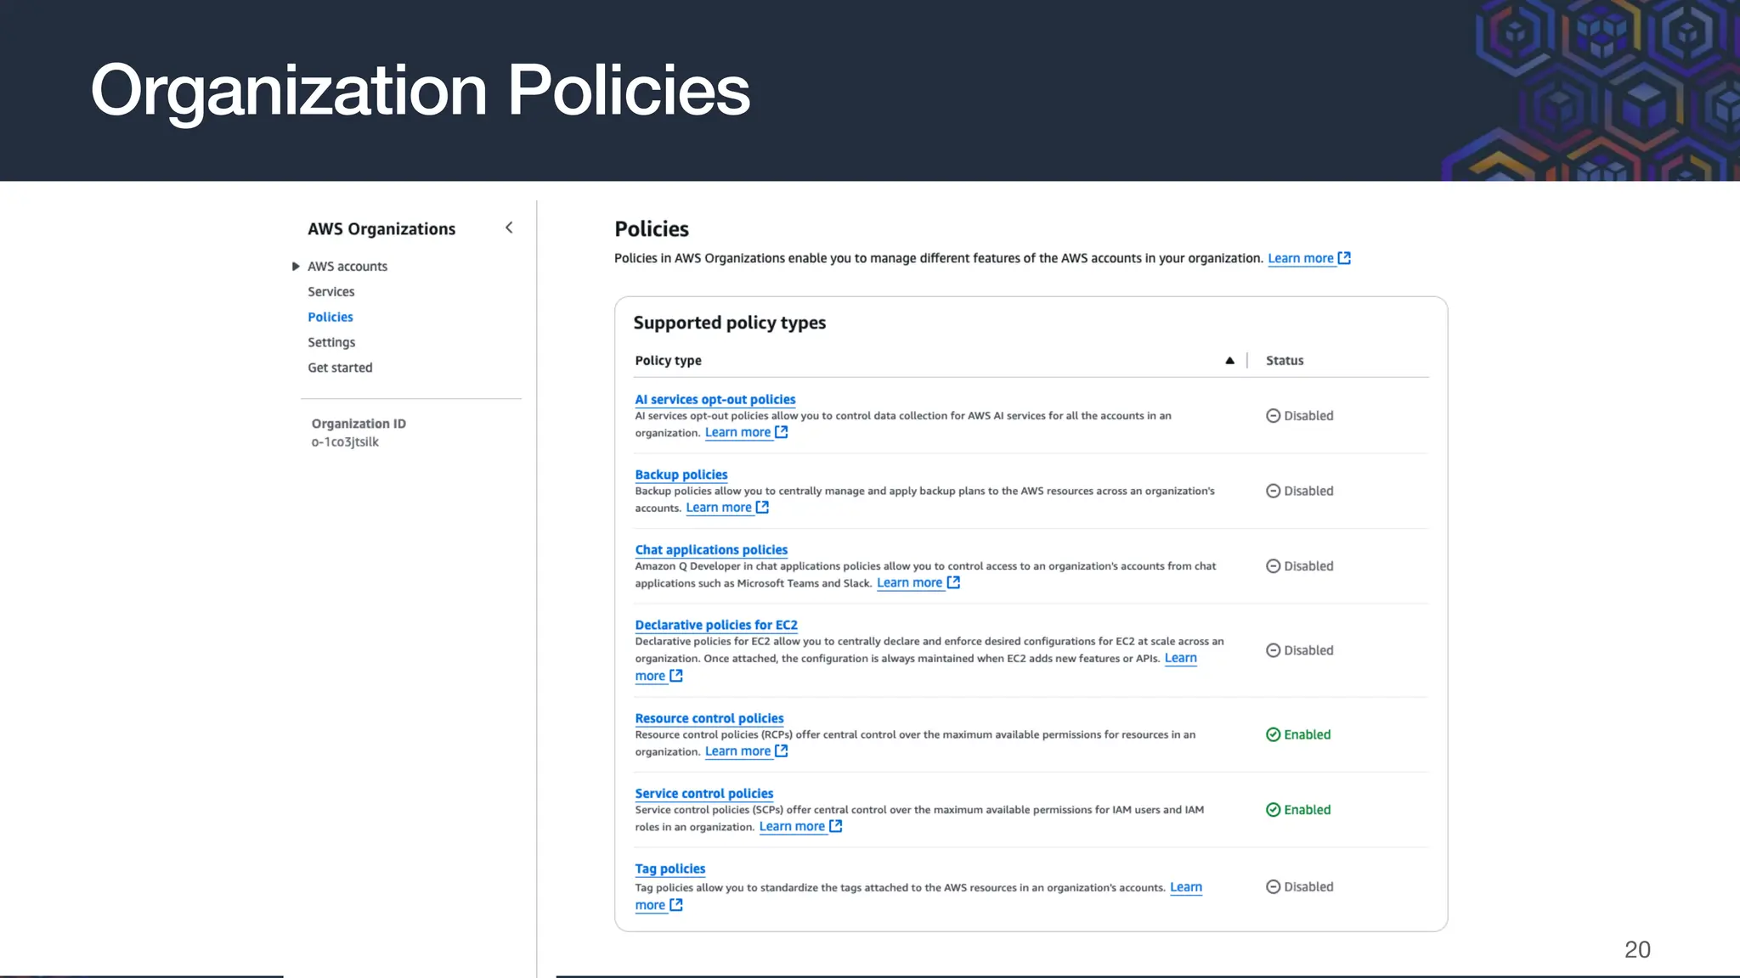Click external icon in Service control policies row

point(836,826)
